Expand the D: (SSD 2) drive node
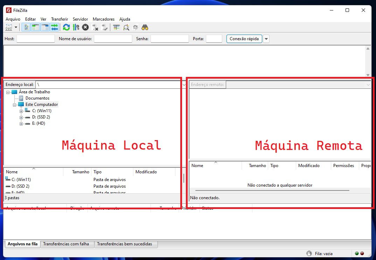This screenshot has height=260, width=376. [21, 117]
